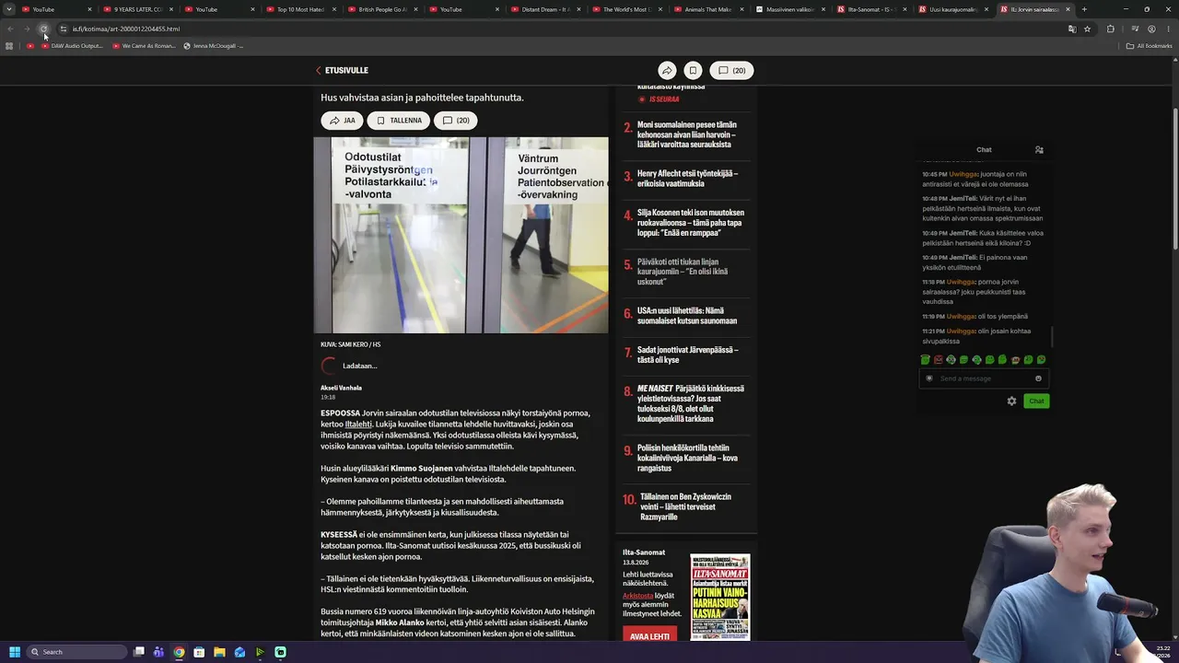Screen dimensions: 1179x663
Task: Switch to the 'Top 10 Most Hated' tab
Action: (299, 9)
